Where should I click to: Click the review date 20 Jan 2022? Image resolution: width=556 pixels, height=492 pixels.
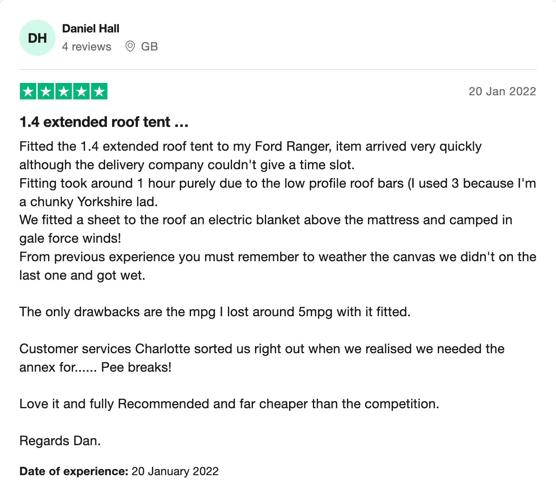pos(502,91)
